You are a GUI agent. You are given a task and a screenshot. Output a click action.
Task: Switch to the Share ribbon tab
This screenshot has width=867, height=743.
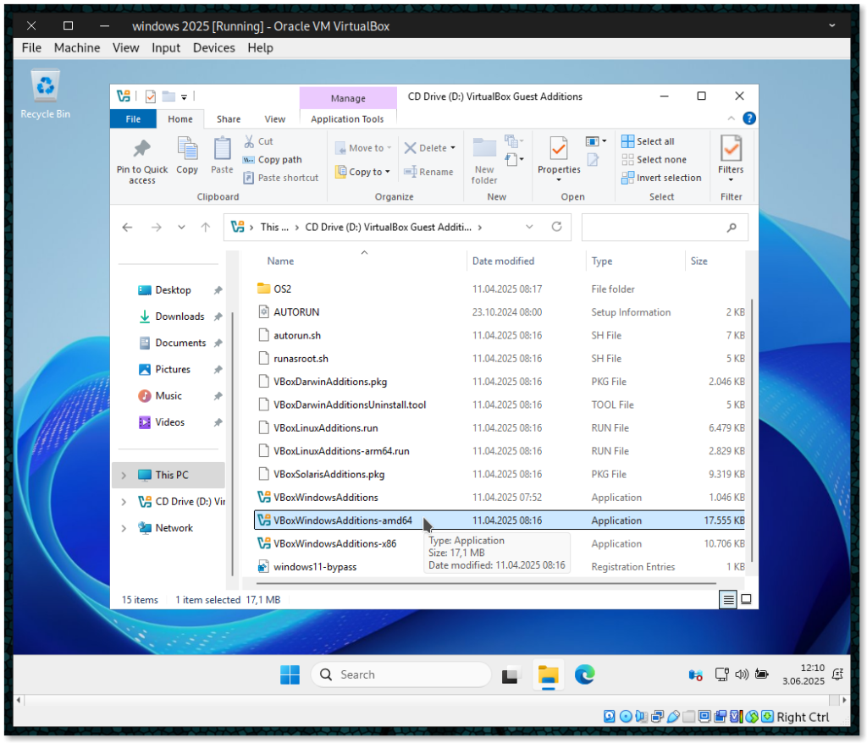(229, 118)
